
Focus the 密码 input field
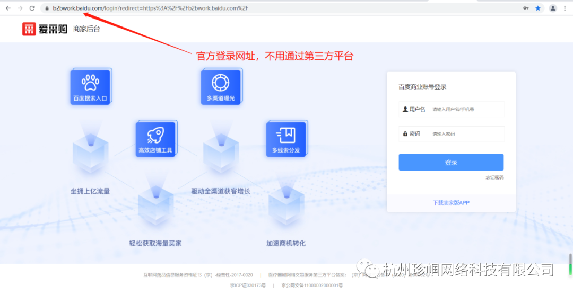(x=452, y=134)
